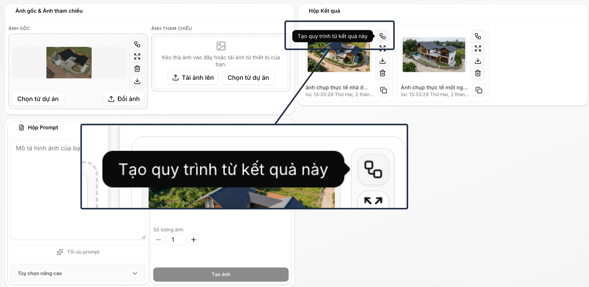Download the first result image
The width and height of the screenshot is (589, 287).
pyautogui.click(x=382, y=61)
